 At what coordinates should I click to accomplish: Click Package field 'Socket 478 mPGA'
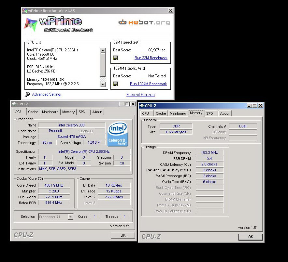coord(71,137)
